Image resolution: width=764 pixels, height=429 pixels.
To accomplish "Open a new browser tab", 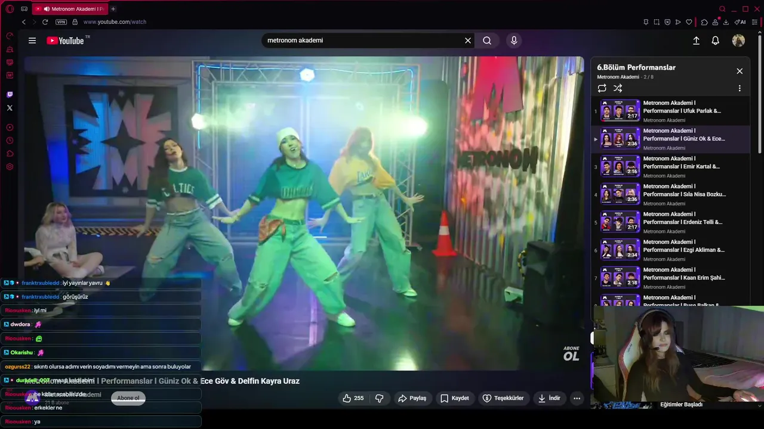I will point(113,9).
